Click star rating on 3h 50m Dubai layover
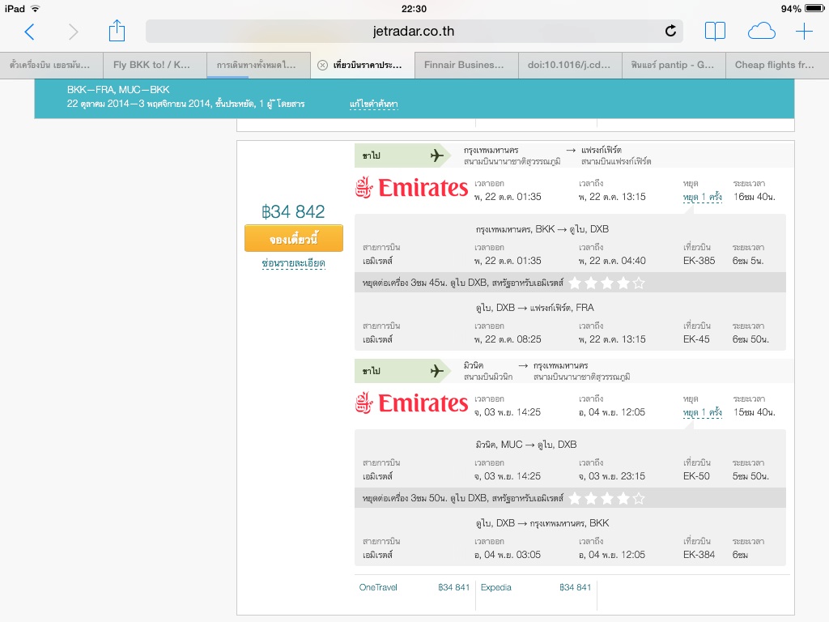 point(607,499)
